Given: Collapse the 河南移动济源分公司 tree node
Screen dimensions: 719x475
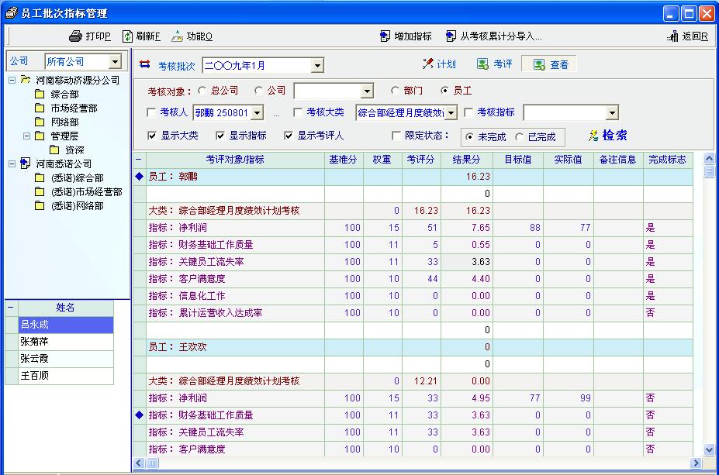Looking at the screenshot, I should 12,81.
